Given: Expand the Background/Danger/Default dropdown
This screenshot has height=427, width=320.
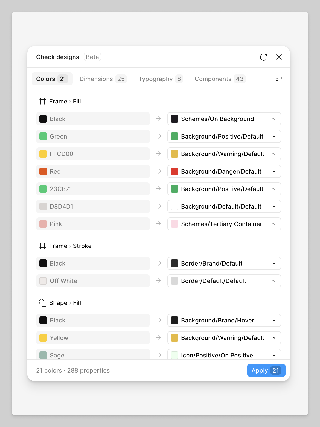Looking at the screenshot, I should pos(274,171).
